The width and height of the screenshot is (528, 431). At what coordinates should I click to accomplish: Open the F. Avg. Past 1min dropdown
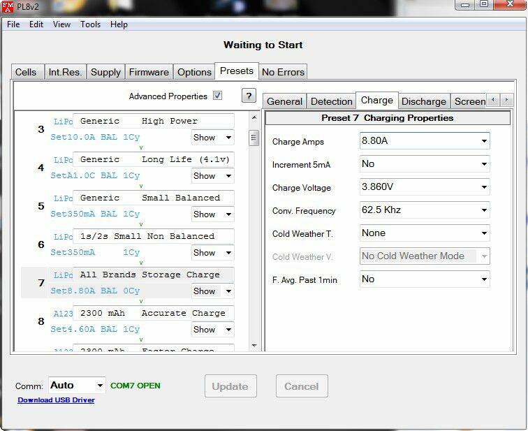425,279
